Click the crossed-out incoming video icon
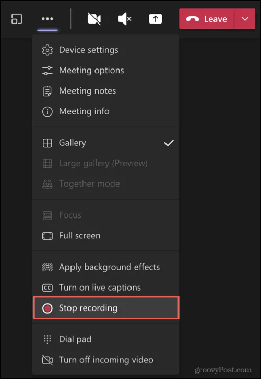 pyautogui.click(x=47, y=360)
